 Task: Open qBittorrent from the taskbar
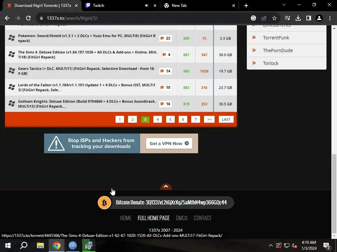pos(73,245)
